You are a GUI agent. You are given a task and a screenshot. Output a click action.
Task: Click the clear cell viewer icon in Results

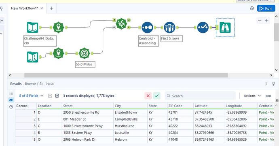[57, 96]
